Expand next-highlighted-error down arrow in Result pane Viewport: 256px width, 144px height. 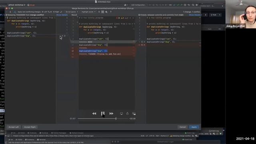point(133,18)
